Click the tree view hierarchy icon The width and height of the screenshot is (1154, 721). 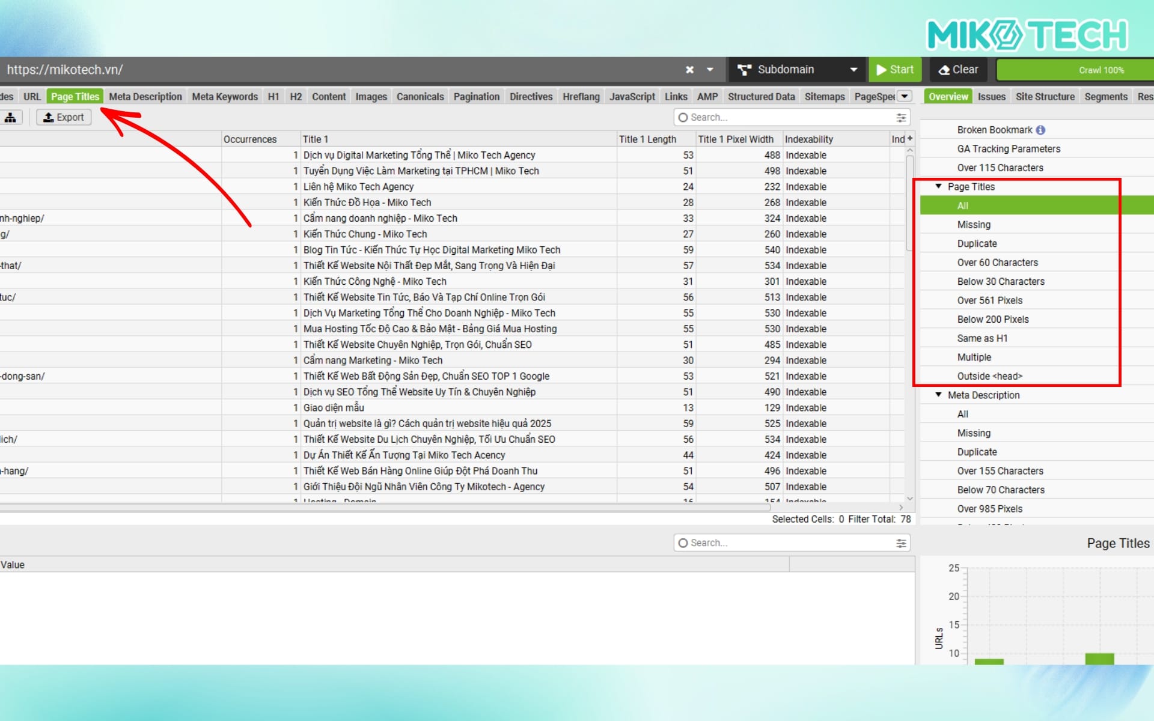click(x=10, y=118)
